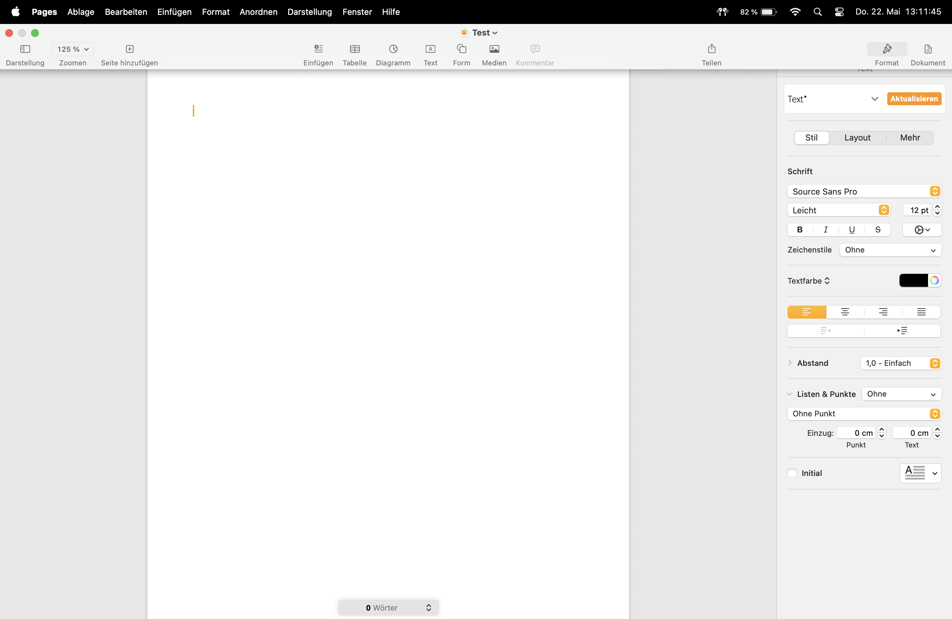The width and height of the screenshot is (952, 619).
Task: Open the Zeichenstile Ohne dropdown
Action: [890, 250]
